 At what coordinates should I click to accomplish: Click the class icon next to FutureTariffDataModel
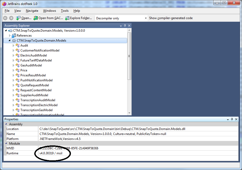(18, 60)
